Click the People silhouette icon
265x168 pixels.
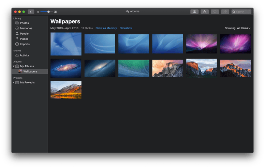click(x=17, y=34)
